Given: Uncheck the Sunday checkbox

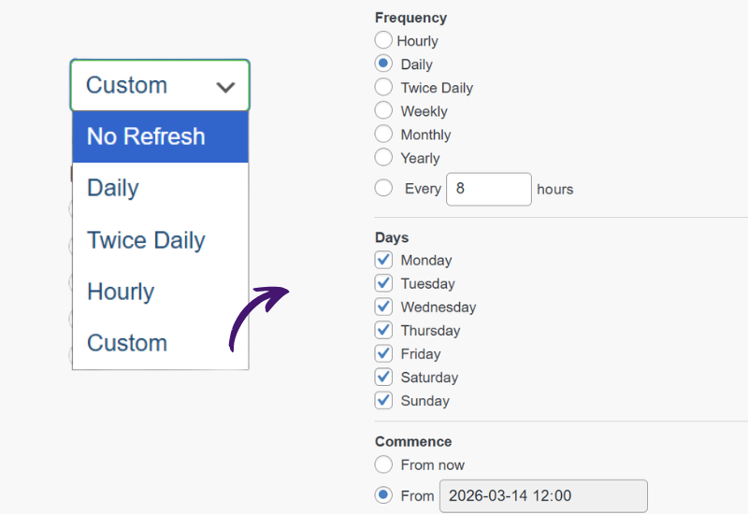Looking at the screenshot, I should click(x=383, y=400).
